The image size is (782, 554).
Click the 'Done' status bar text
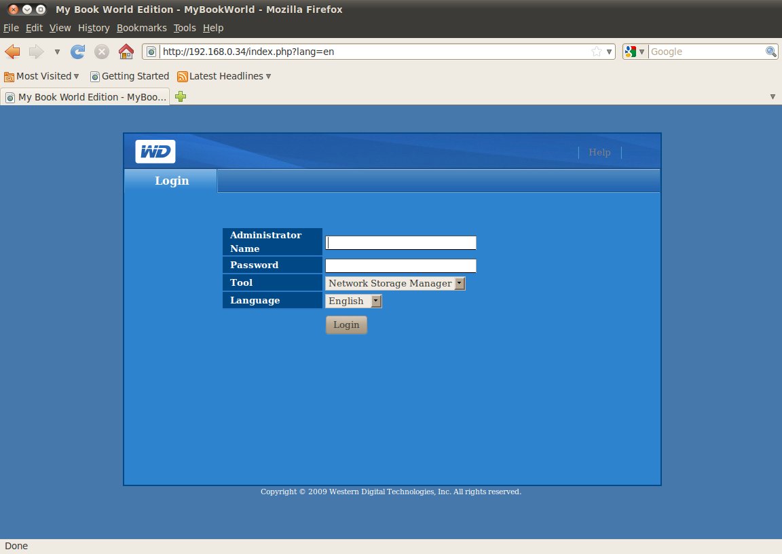(x=16, y=546)
